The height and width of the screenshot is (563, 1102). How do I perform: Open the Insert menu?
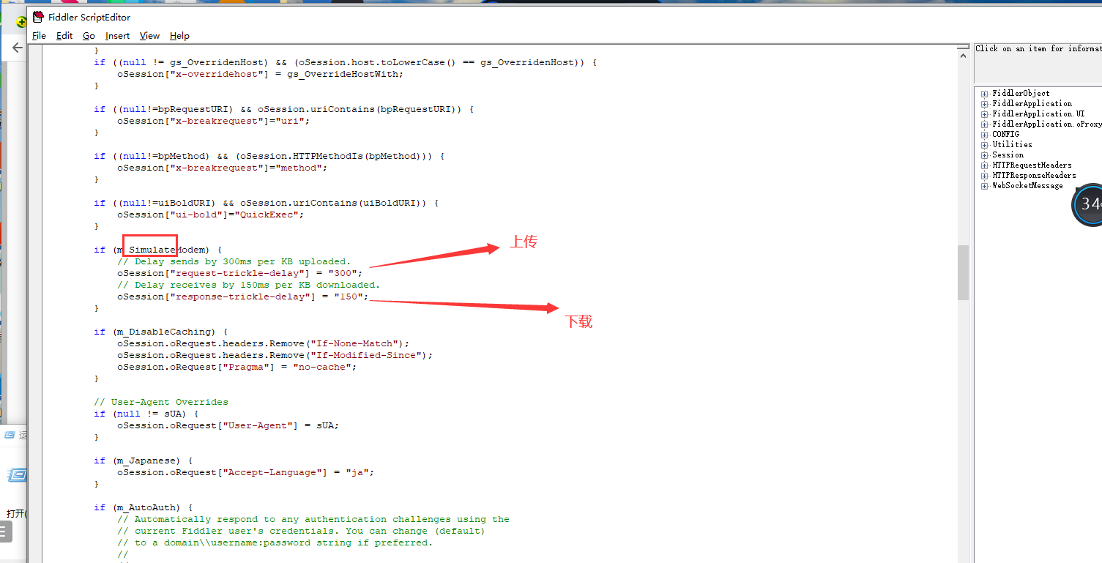pos(117,36)
